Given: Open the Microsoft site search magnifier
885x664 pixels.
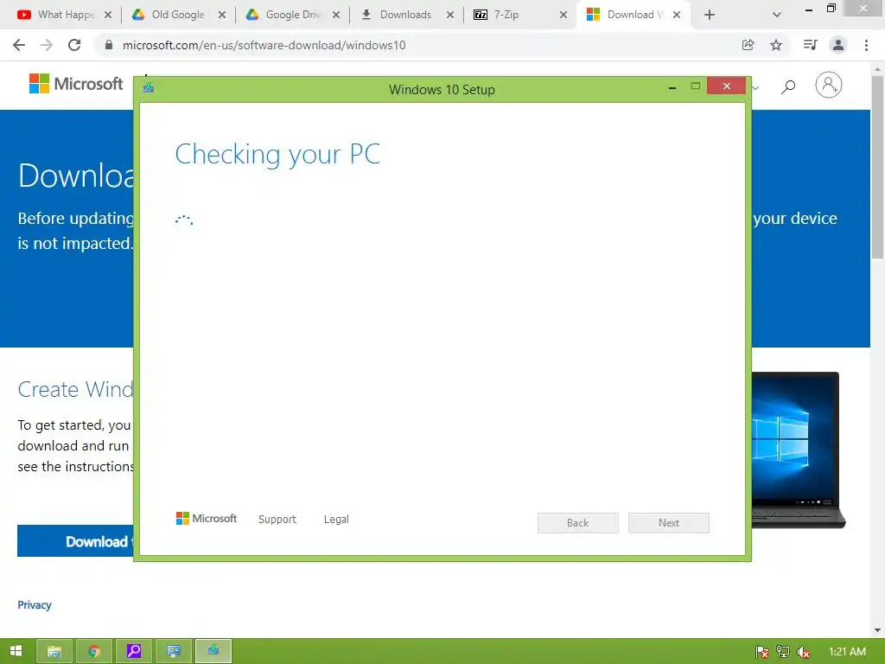Looking at the screenshot, I should coord(788,86).
